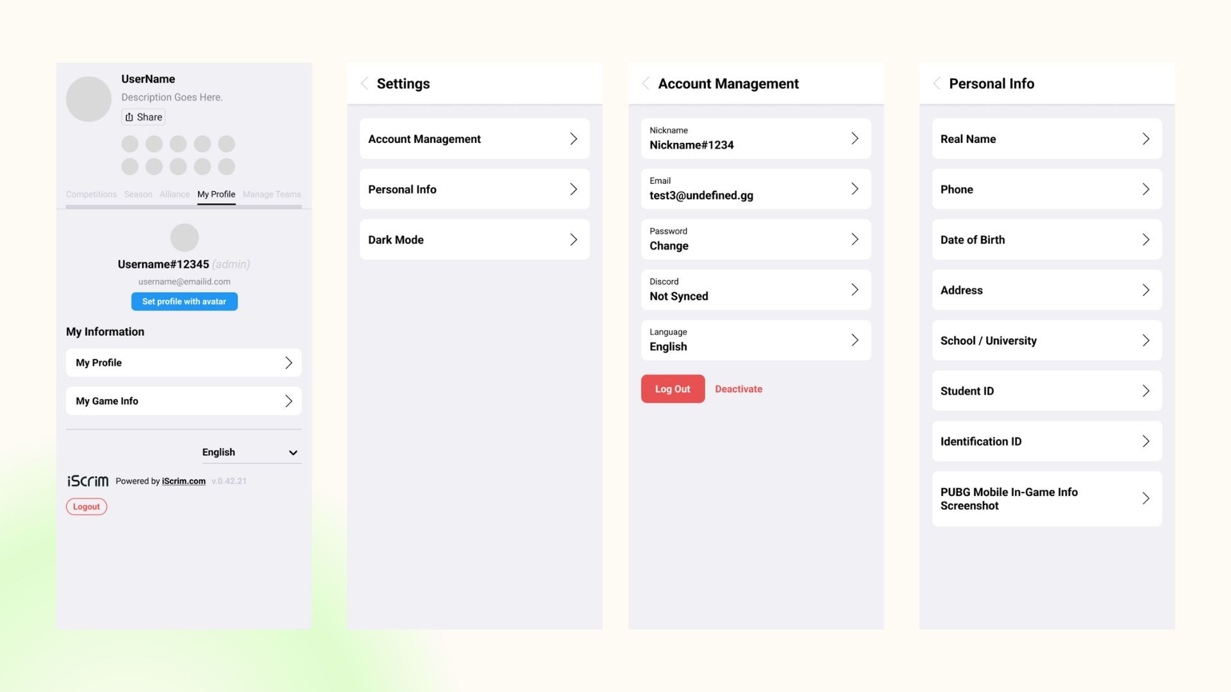
Task: Switch to the Competitions tab
Action: [91, 194]
